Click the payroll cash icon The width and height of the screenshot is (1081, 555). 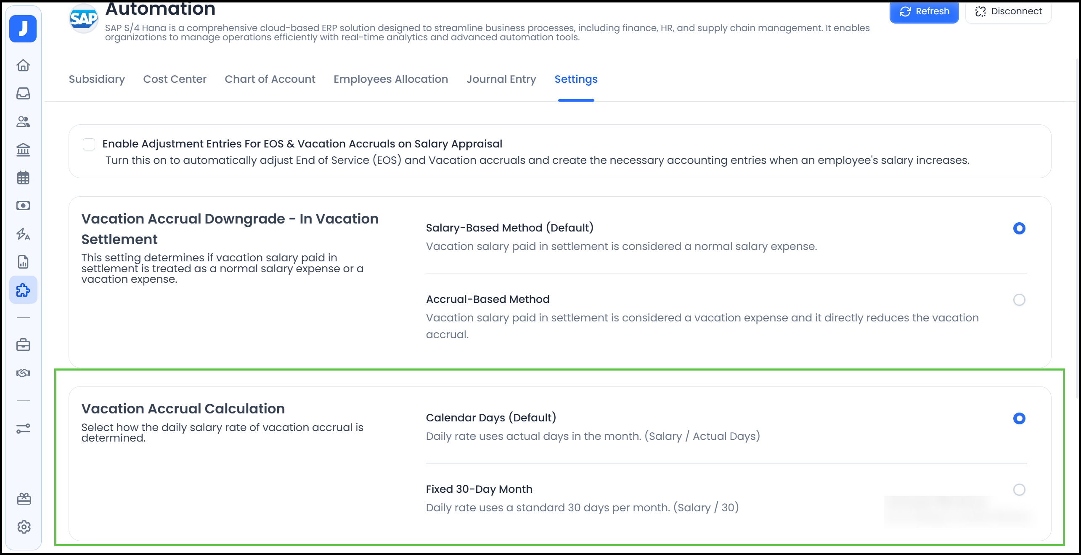(23, 205)
